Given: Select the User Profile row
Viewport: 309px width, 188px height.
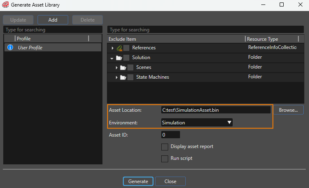Looking at the screenshot, I should [53, 47].
